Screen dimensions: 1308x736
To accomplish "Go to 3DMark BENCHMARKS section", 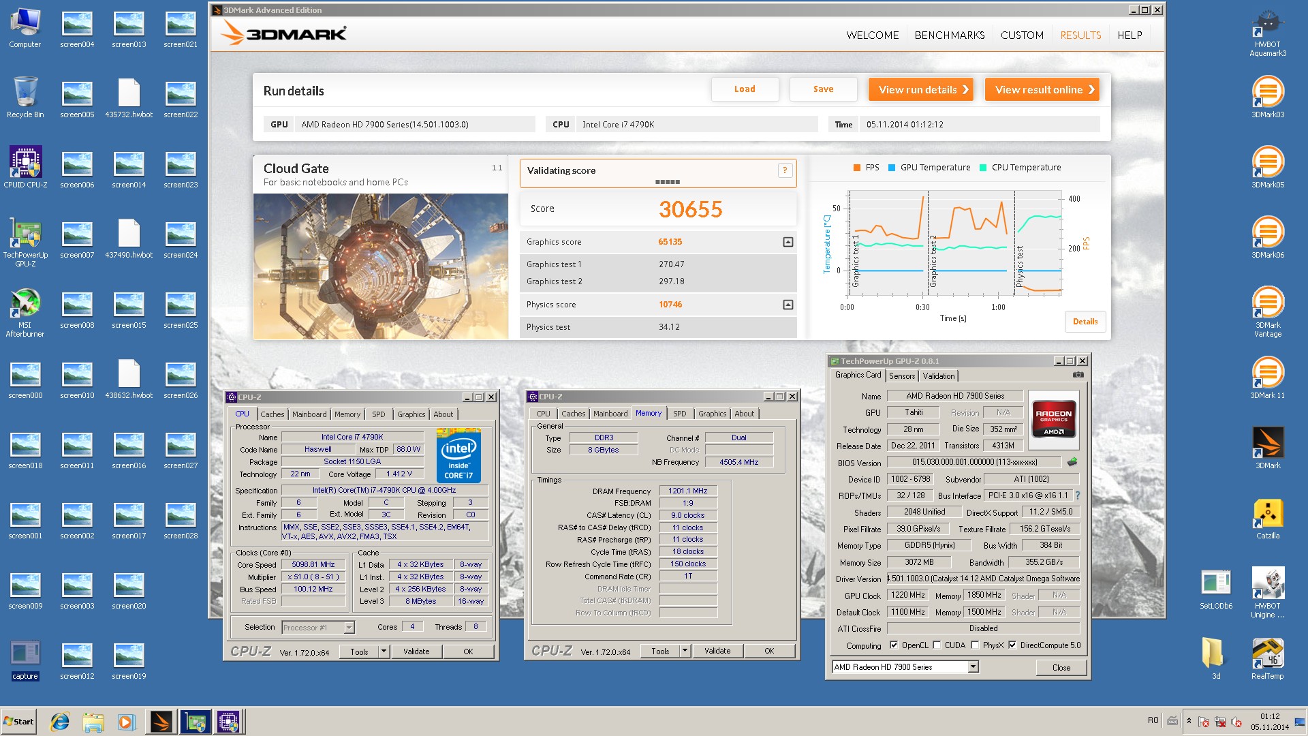I will coord(950,35).
